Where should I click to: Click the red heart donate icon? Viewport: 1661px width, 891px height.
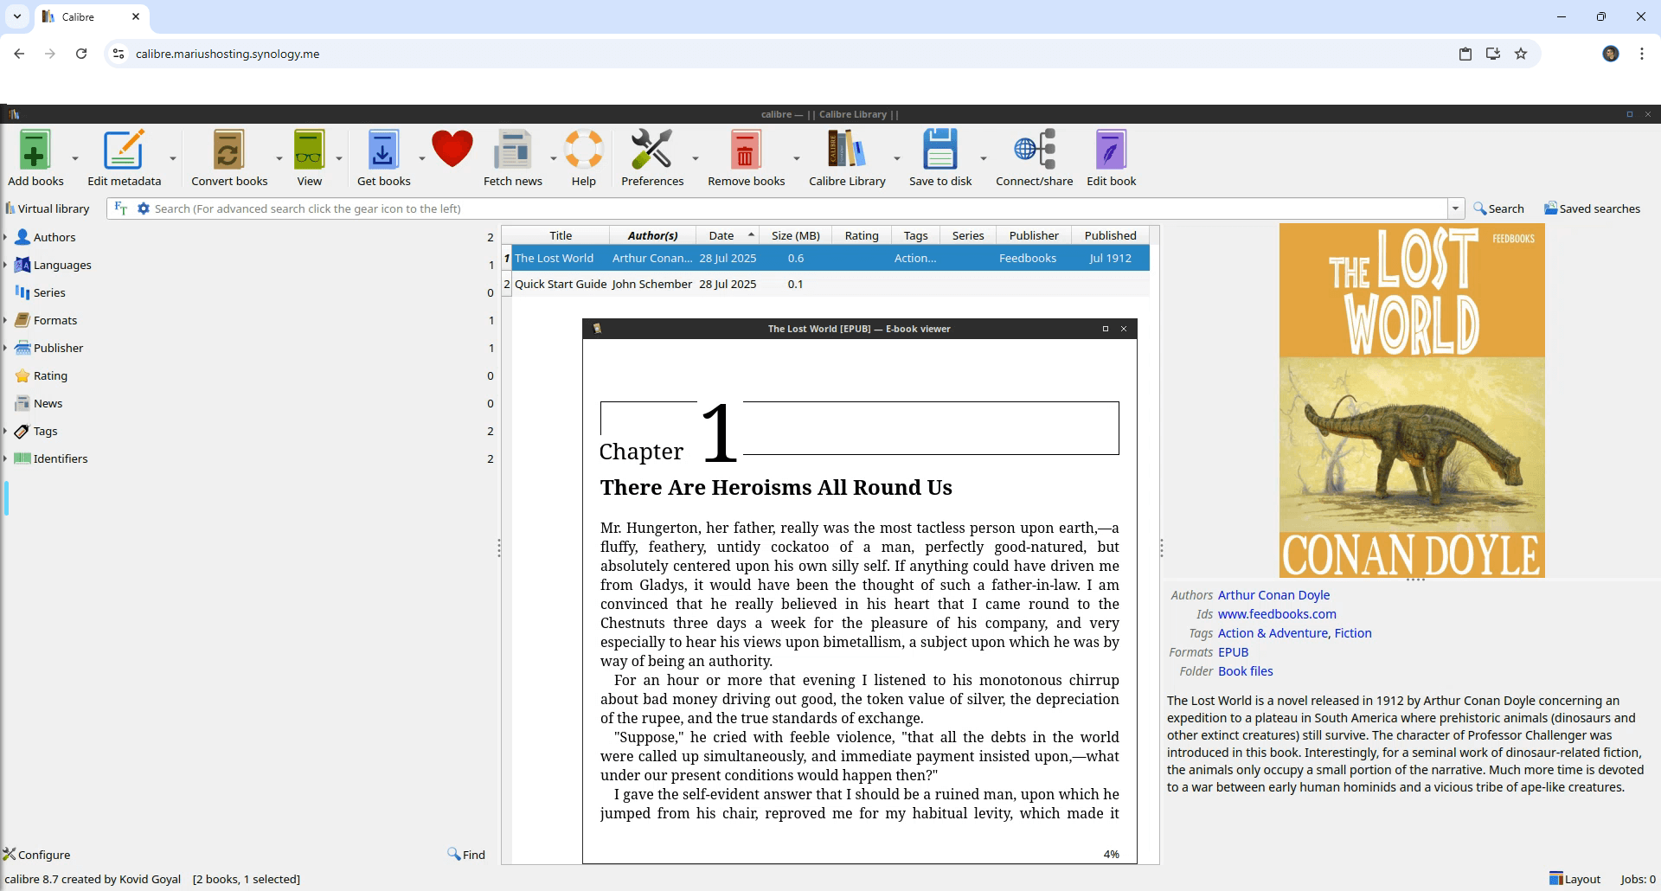coord(452,150)
